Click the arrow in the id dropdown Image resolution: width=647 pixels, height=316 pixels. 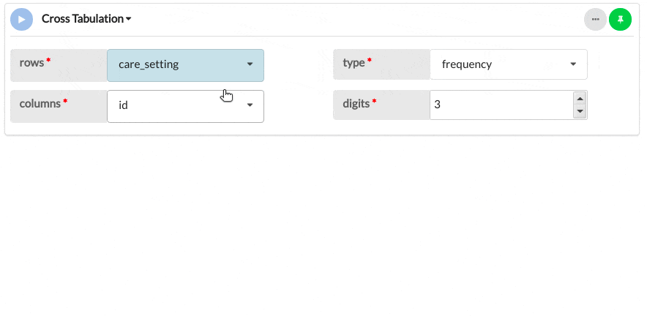point(250,105)
